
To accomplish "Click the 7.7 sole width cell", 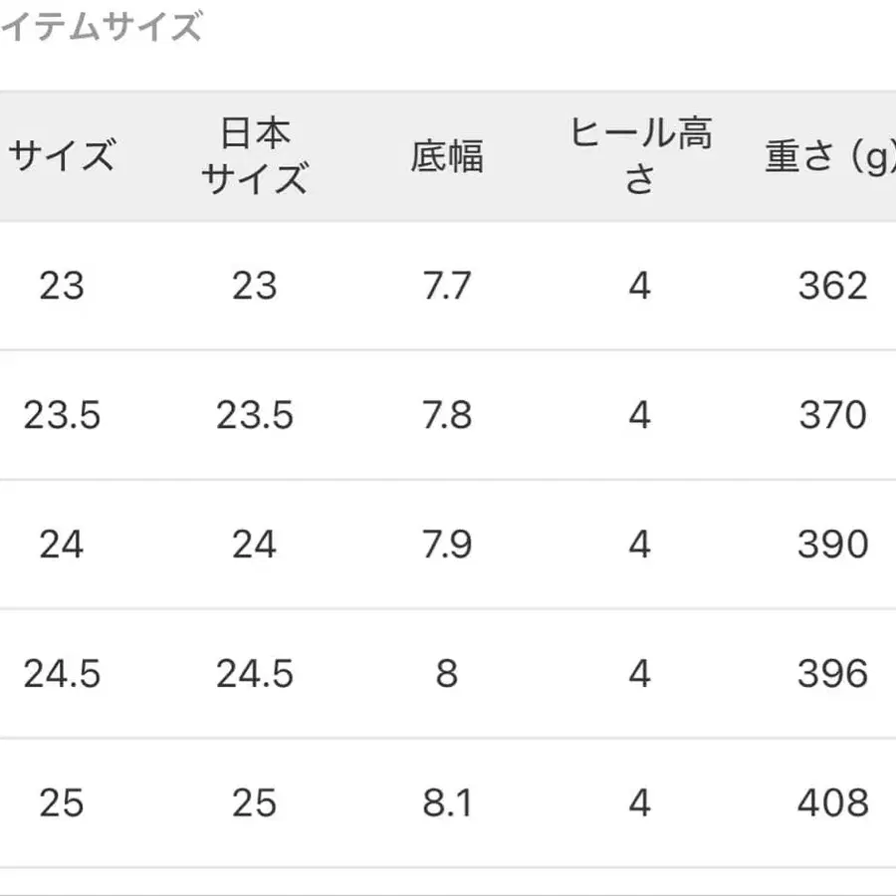I will coord(447,286).
